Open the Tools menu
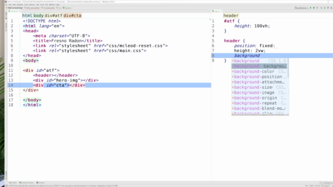This screenshot has width=333, height=187. pos(42,5)
